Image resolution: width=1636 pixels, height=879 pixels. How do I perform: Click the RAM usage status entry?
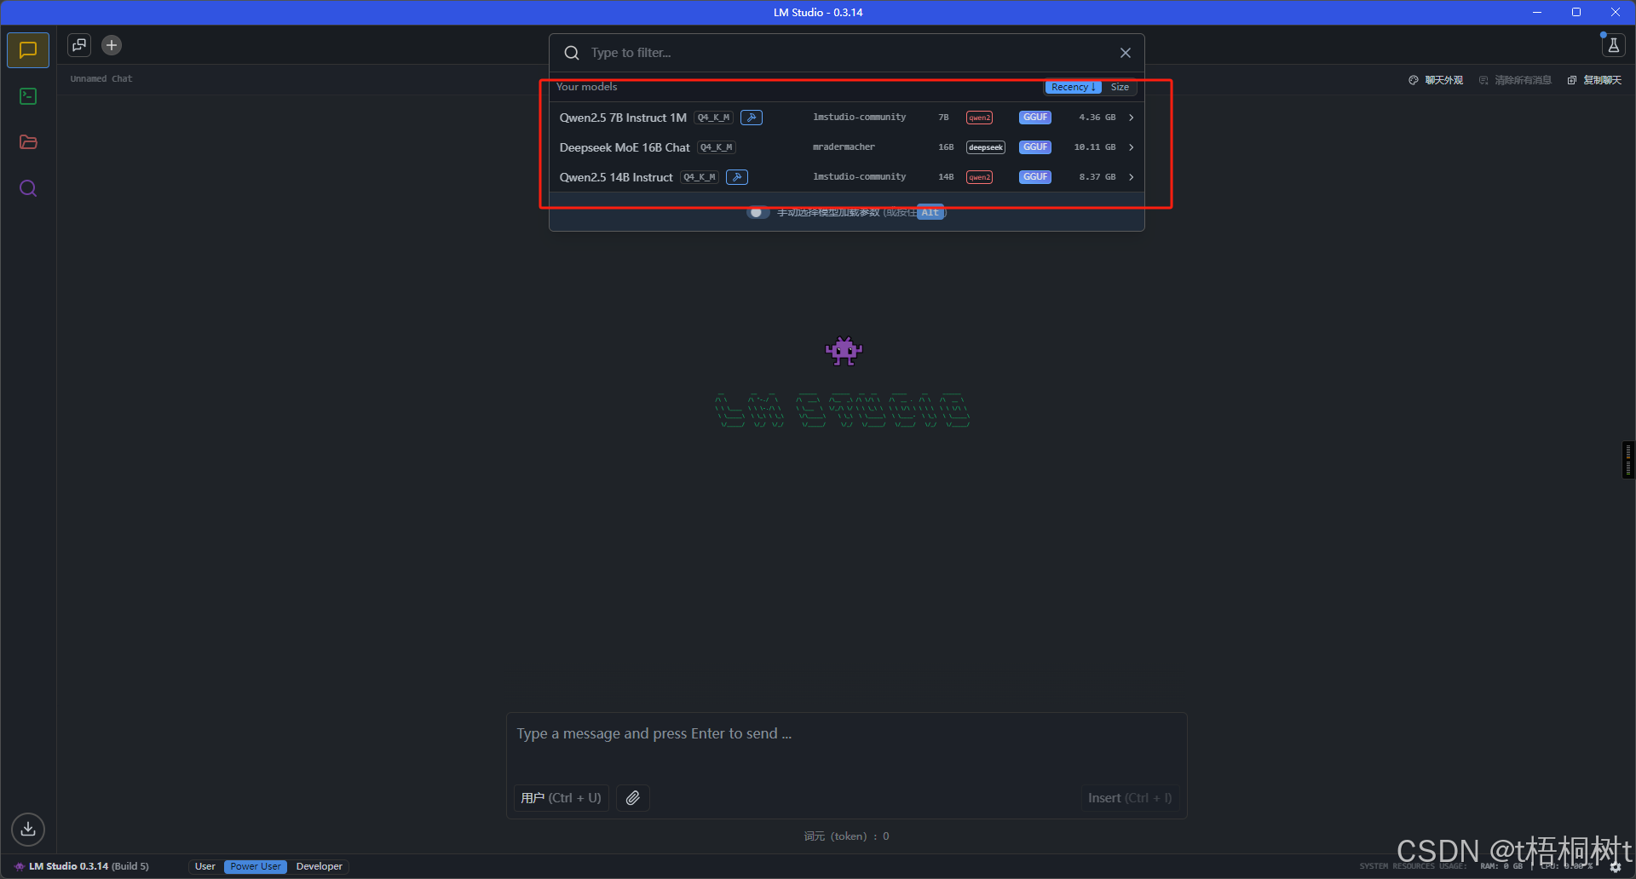tap(1501, 866)
